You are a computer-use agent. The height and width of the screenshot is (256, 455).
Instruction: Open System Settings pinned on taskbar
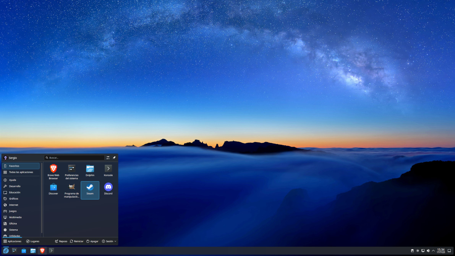15,251
